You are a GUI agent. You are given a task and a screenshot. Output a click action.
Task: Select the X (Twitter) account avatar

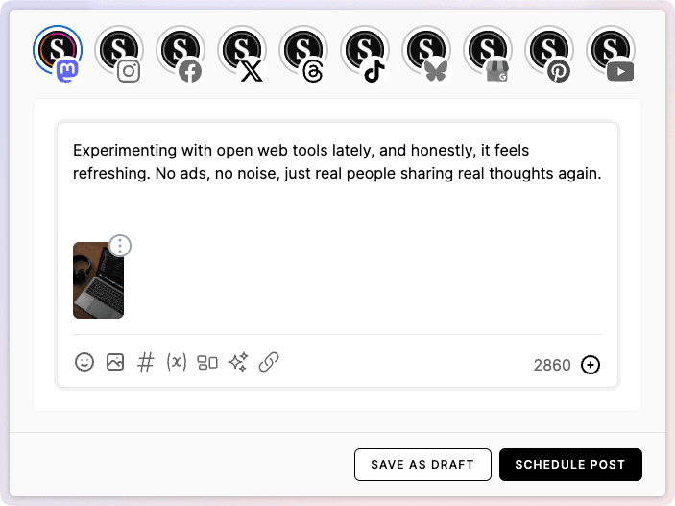click(242, 50)
